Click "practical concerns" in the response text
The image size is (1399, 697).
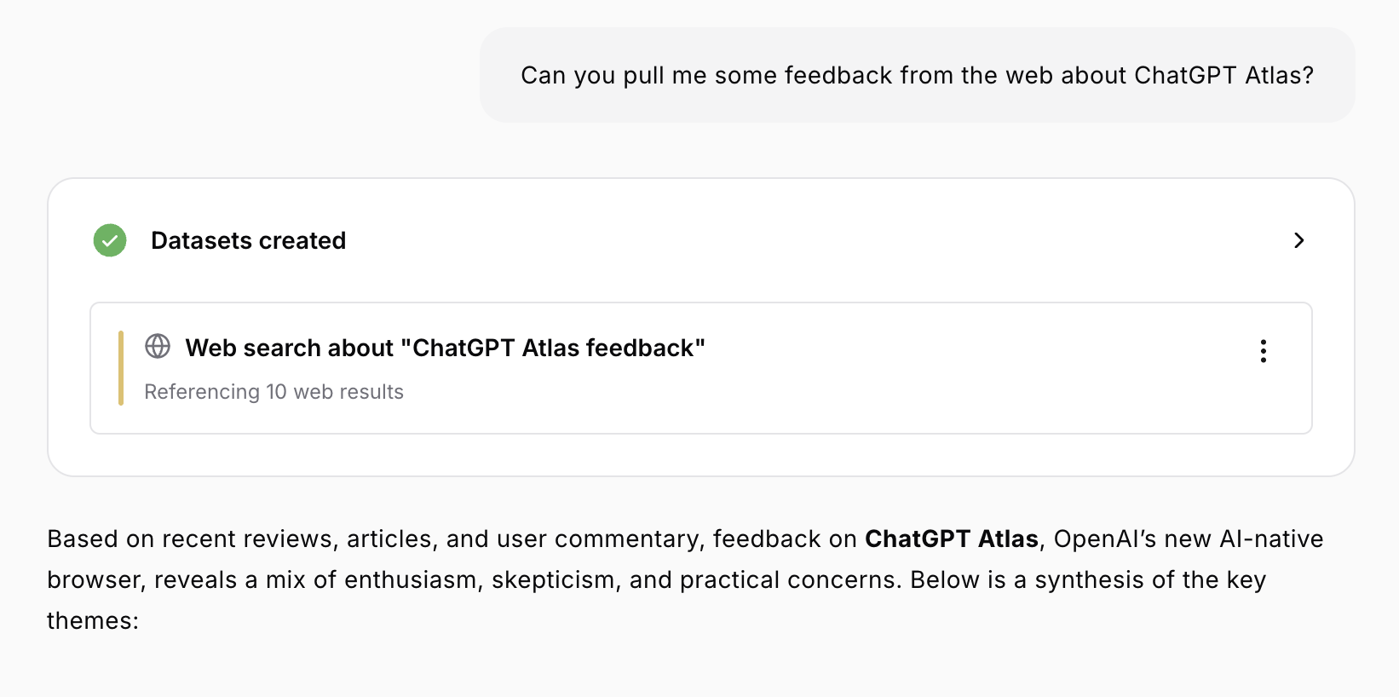(x=789, y=579)
